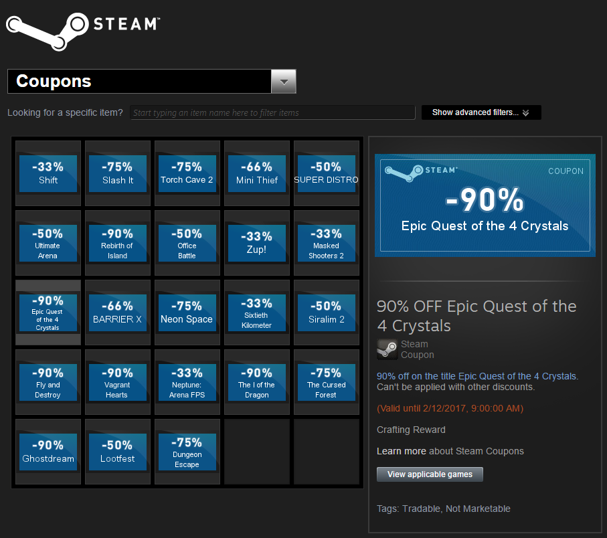Image resolution: width=607 pixels, height=538 pixels.
Task: Click the Steam logo at top
Action: tap(83, 31)
